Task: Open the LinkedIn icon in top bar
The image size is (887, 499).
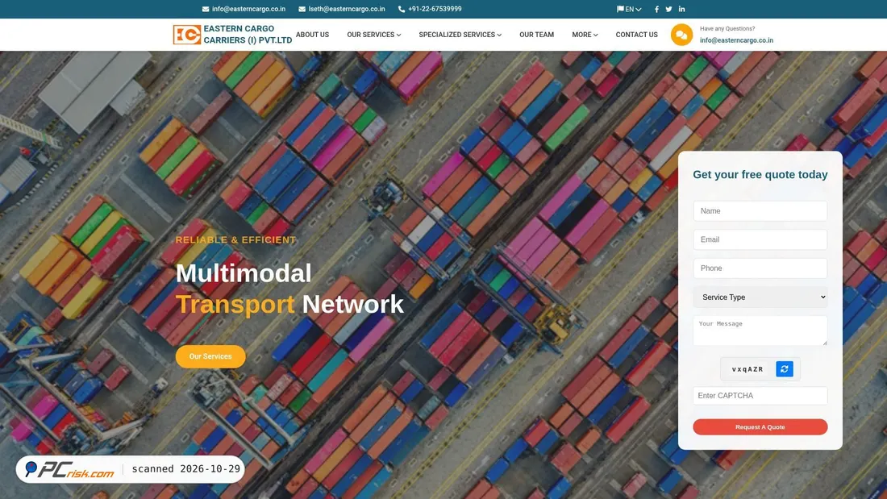Action: pyautogui.click(x=681, y=9)
